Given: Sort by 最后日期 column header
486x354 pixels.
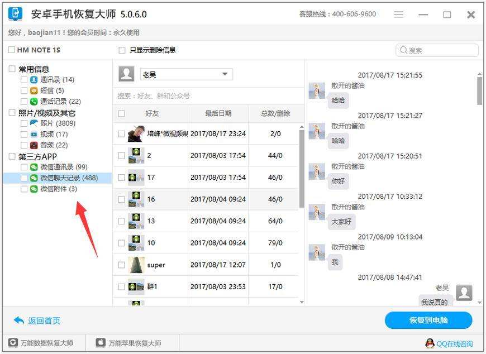Looking at the screenshot, I should 218,113.
